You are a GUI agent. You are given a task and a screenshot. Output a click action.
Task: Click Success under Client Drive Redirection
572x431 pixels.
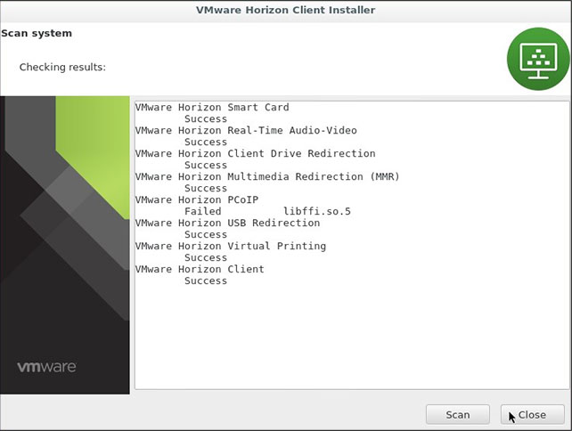pos(206,165)
